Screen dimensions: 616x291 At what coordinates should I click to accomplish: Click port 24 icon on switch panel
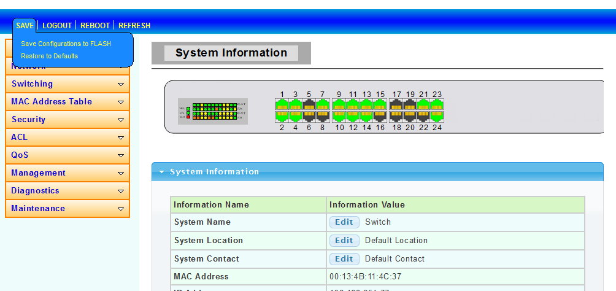point(437,116)
